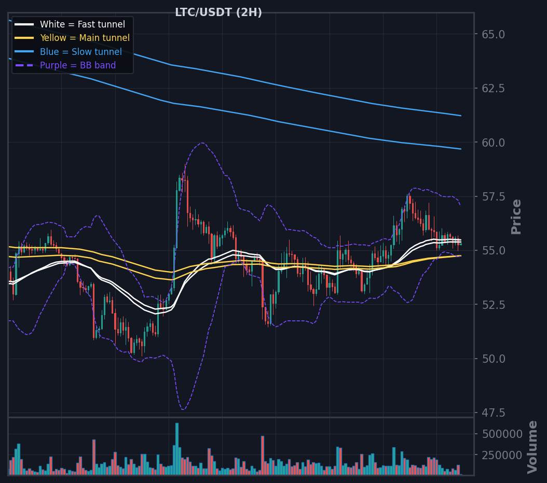Image resolution: width=547 pixels, height=483 pixels.
Task: Click the 47.5 price axis label
Action: coord(493,413)
